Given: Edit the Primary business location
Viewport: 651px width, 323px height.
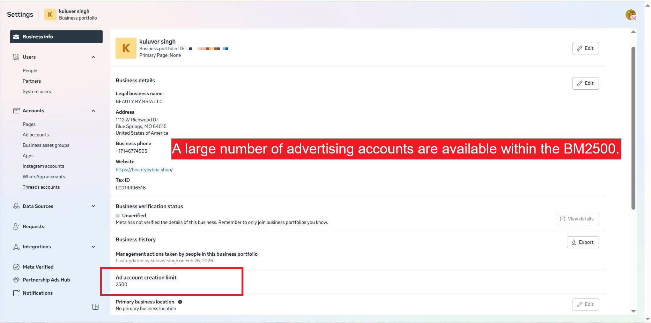Looking at the screenshot, I should (585, 304).
